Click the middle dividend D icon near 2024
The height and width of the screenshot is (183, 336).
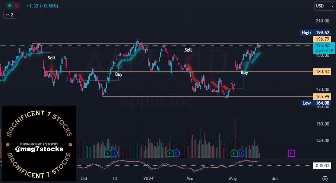(x=176, y=153)
